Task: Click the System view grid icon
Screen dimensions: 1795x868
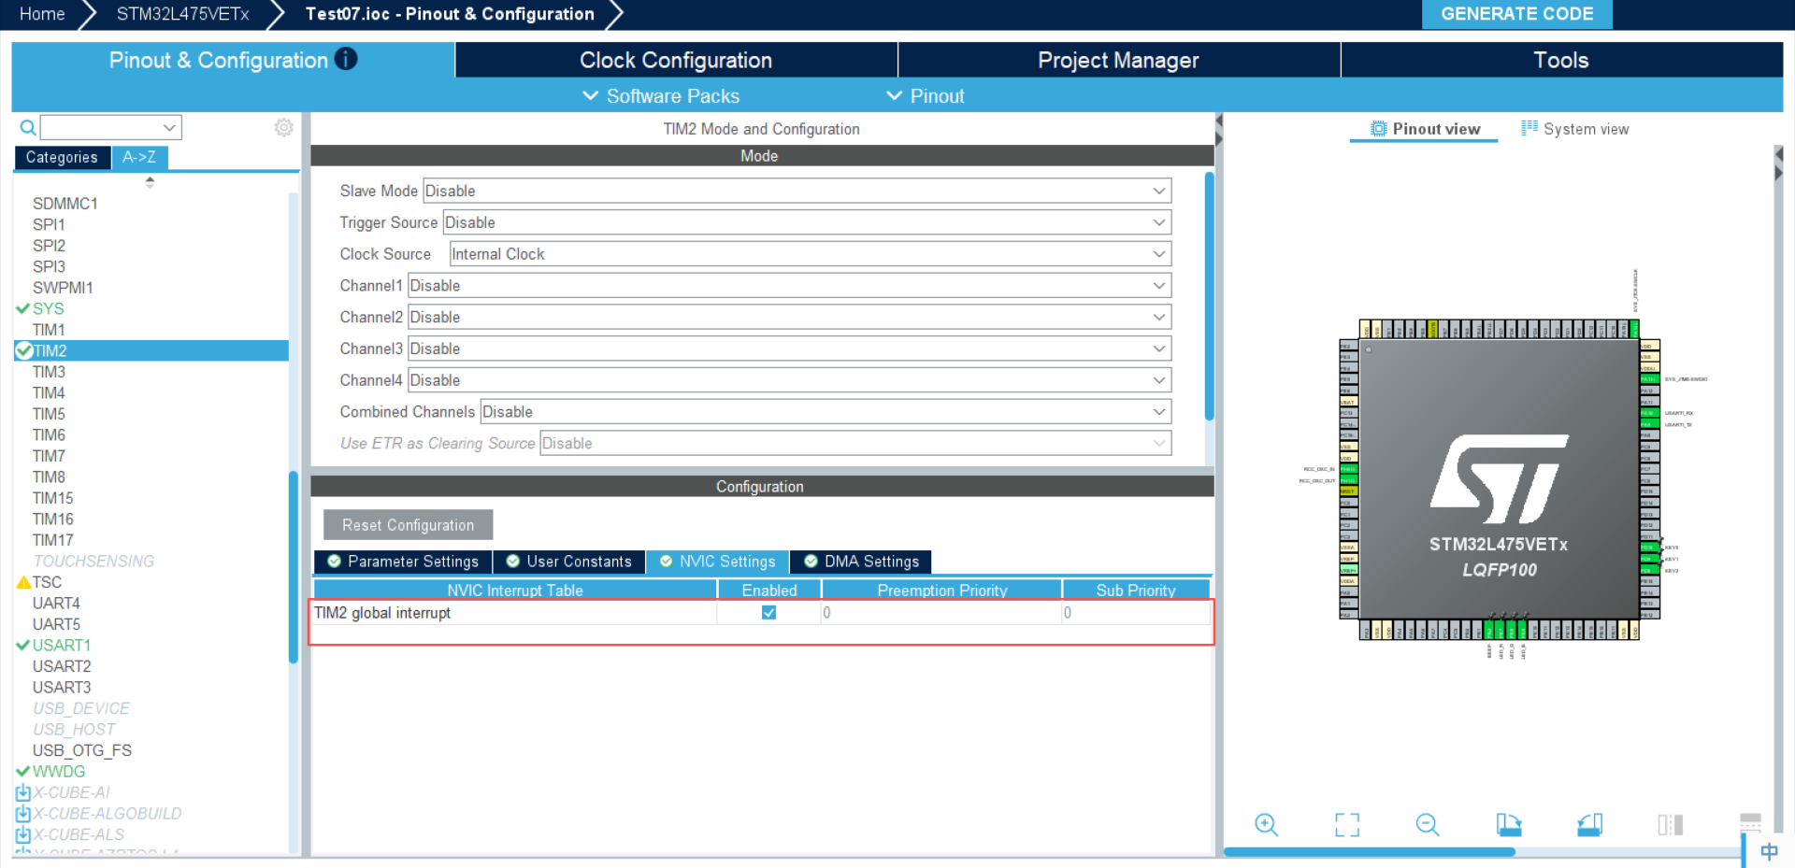Action: tap(1529, 128)
